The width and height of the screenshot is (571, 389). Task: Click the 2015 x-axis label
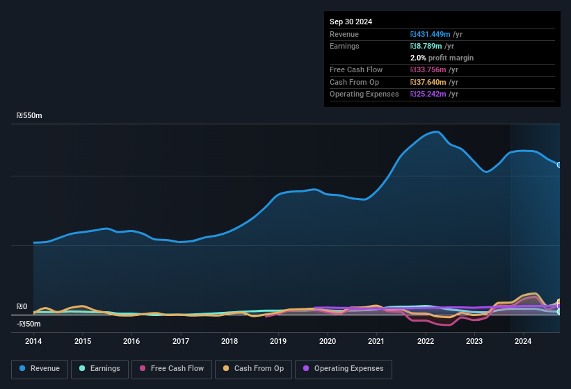[x=83, y=341]
